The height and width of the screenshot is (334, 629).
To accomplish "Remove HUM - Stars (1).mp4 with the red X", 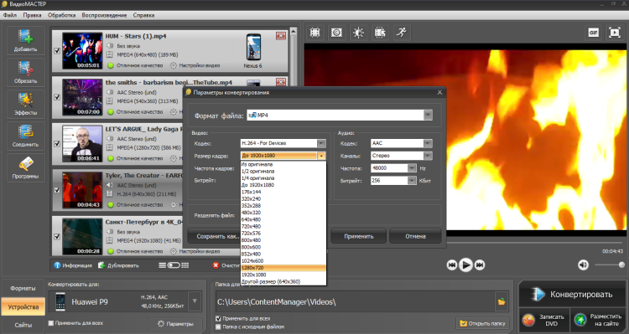I will (281, 36).
